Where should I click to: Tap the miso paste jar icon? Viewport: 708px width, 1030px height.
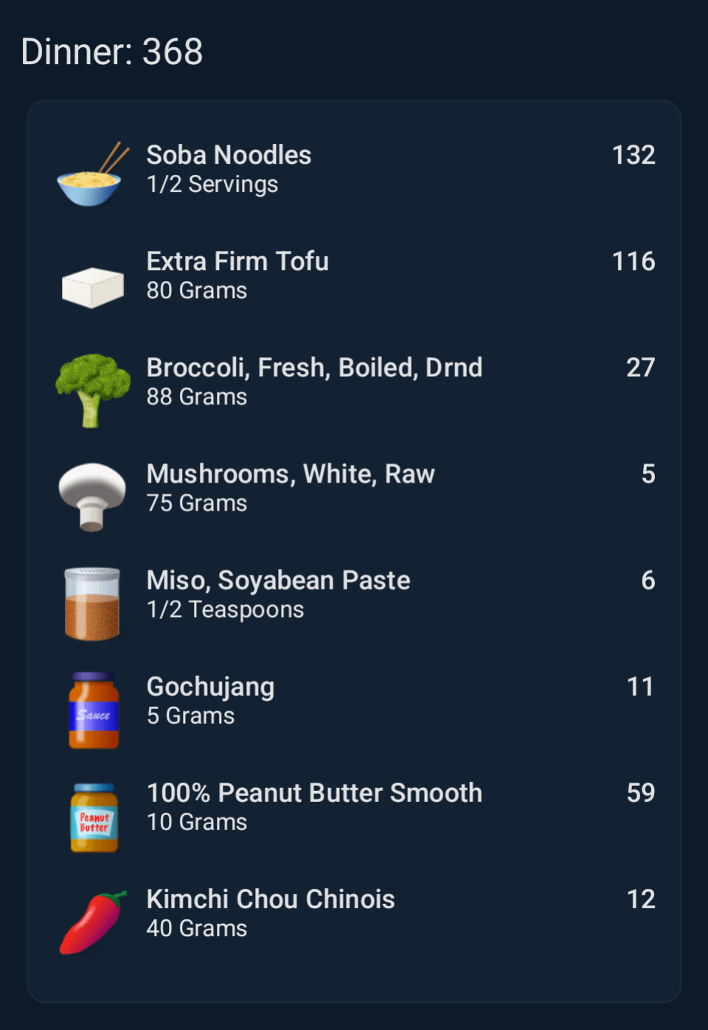point(92,603)
